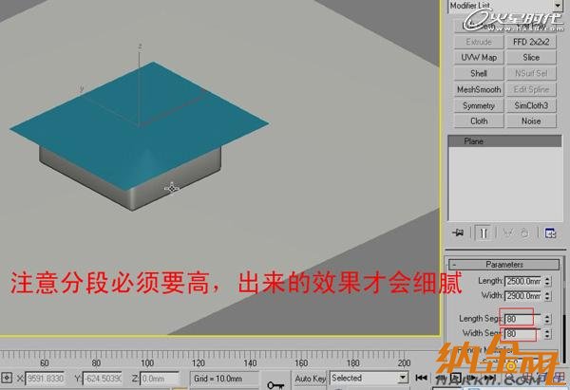
Task: Click the Z coordinate field
Action: (x=160, y=379)
